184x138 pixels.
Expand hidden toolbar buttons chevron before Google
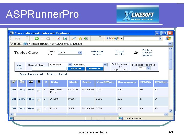tap(100, 37)
